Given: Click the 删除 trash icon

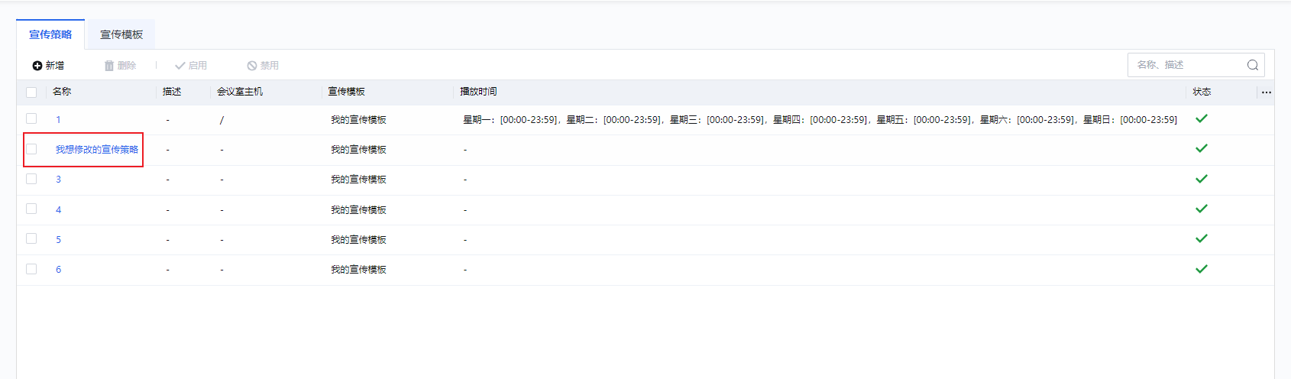Looking at the screenshot, I should tap(109, 66).
